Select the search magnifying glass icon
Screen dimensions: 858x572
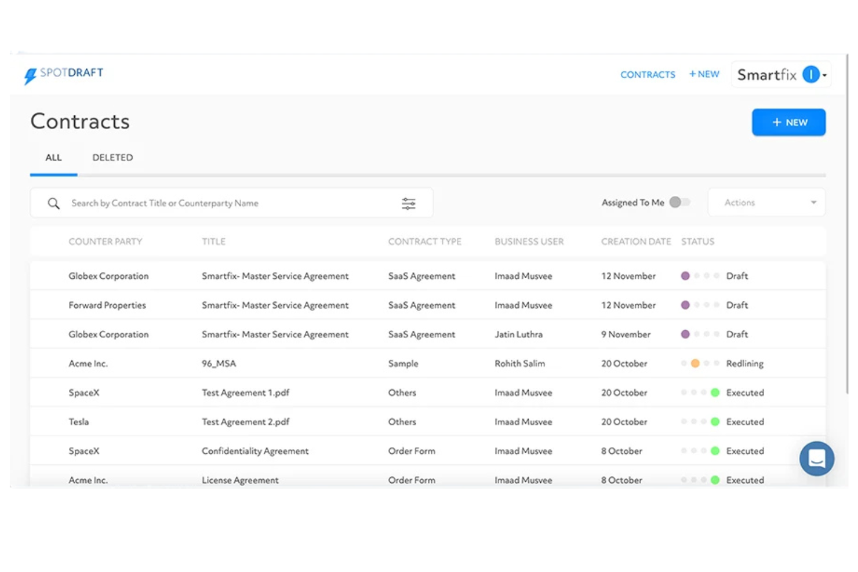tap(53, 203)
